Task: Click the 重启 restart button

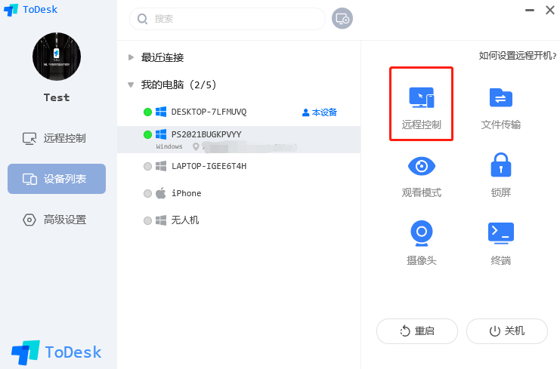Action: click(416, 331)
